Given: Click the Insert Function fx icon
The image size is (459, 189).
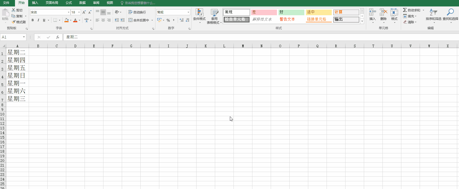Looking at the screenshot, I should click(x=58, y=37).
